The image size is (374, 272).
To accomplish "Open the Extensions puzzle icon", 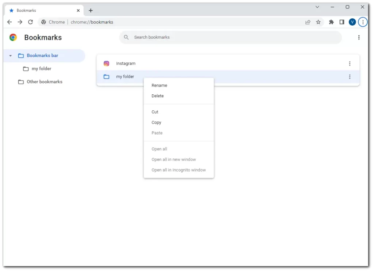I will pos(331,22).
